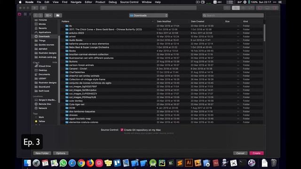Select Movies in the sidebar
The height and width of the screenshot is (169, 301).
pos(42,24)
